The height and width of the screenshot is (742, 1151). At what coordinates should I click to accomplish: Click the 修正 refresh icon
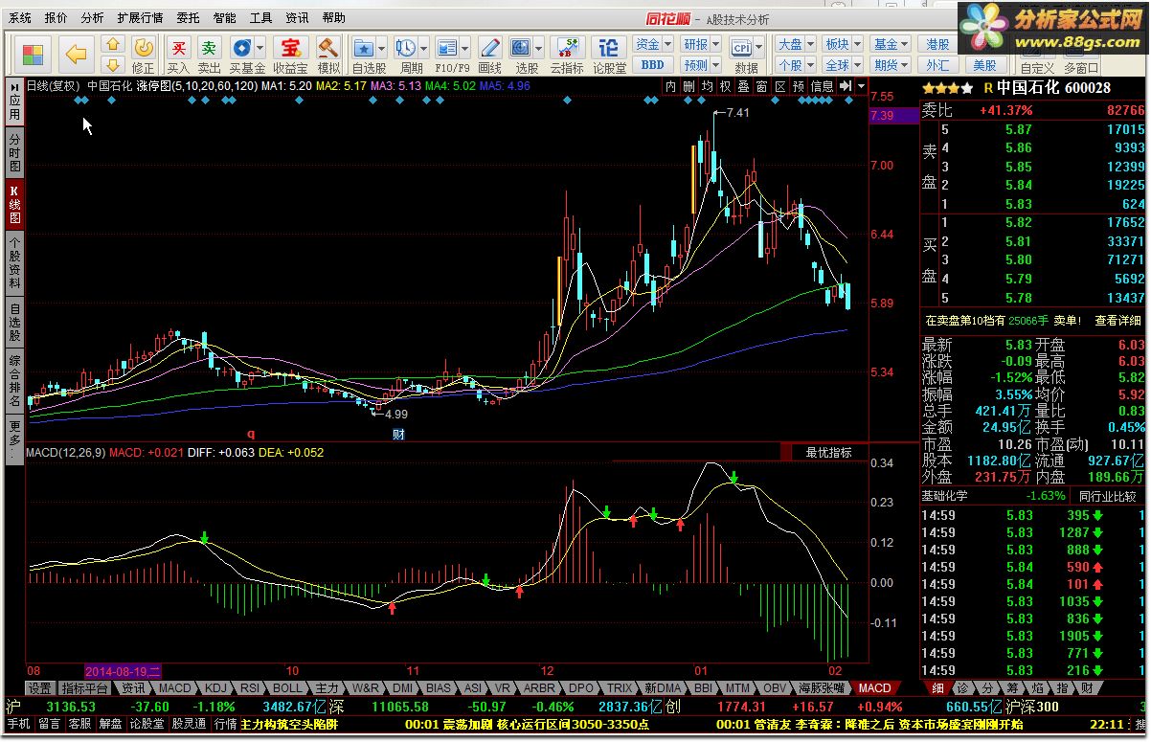point(143,55)
